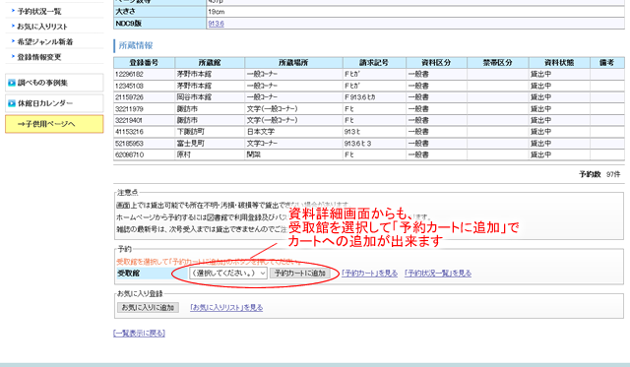Viewport: 630px width, 367px height.
Task: Click the 予約カートに追加 button
Action: (299, 274)
